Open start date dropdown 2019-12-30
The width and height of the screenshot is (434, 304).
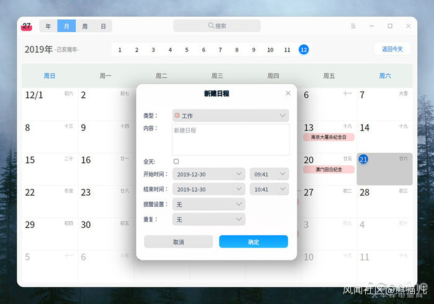tap(209, 174)
